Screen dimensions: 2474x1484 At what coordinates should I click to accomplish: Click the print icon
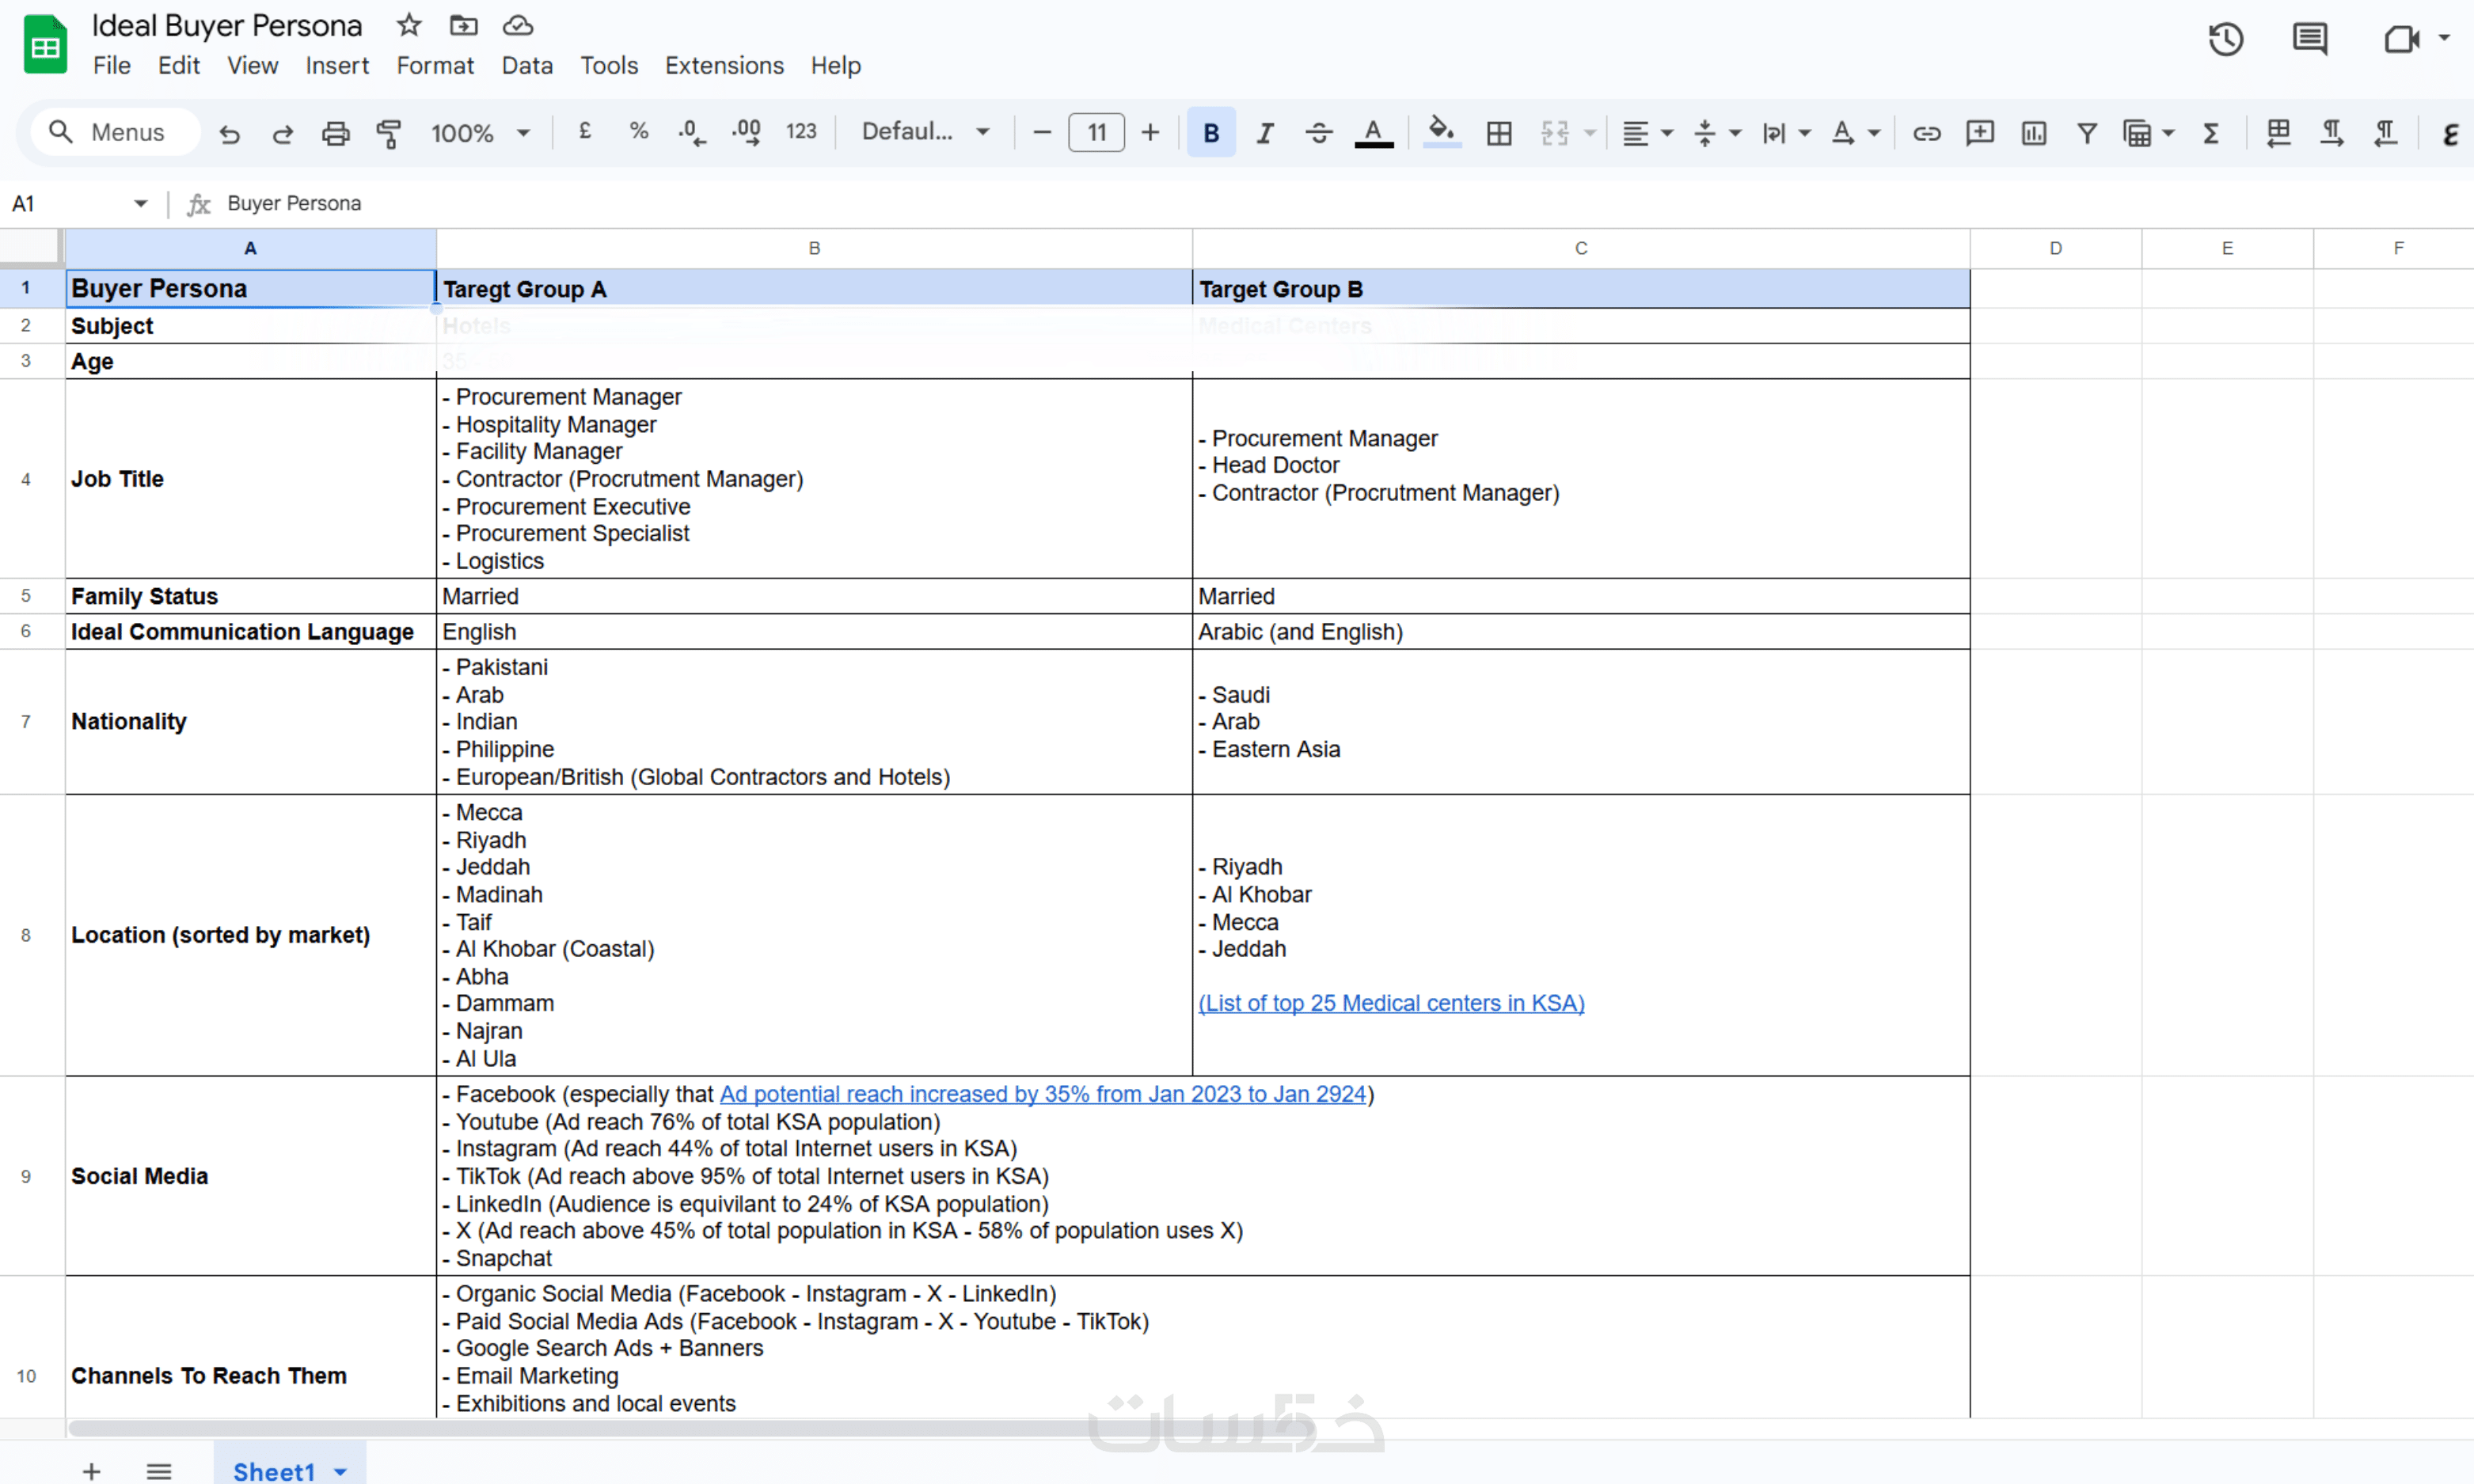(x=335, y=133)
